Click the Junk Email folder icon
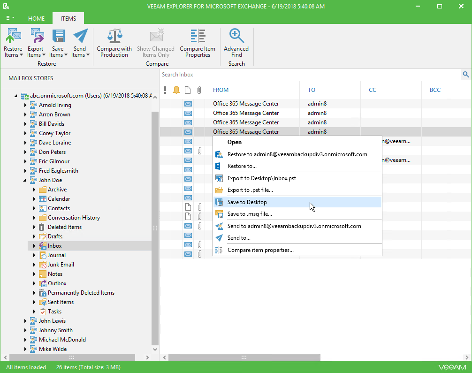The width and height of the screenshot is (472, 373). [x=43, y=264]
